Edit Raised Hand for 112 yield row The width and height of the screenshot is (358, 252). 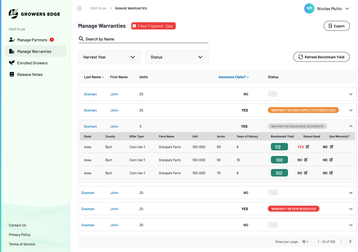pyautogui.click(x=307, y=147)
